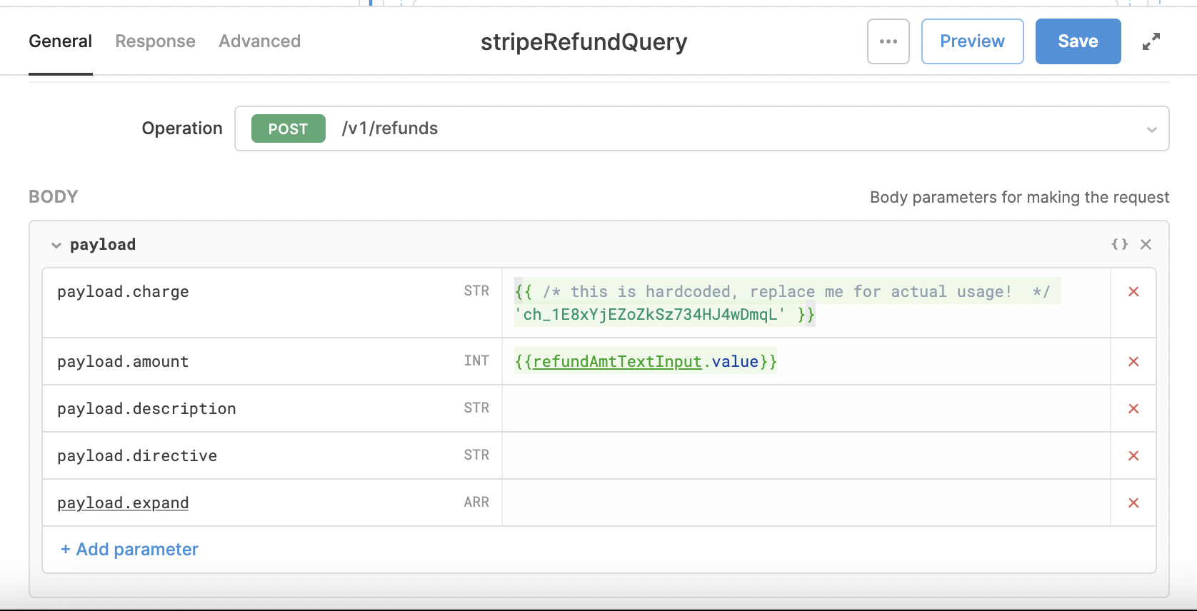Click the empty payload.expand value field
The height and width of the screenshot is (611, 1197).
[x=806, y=503]
